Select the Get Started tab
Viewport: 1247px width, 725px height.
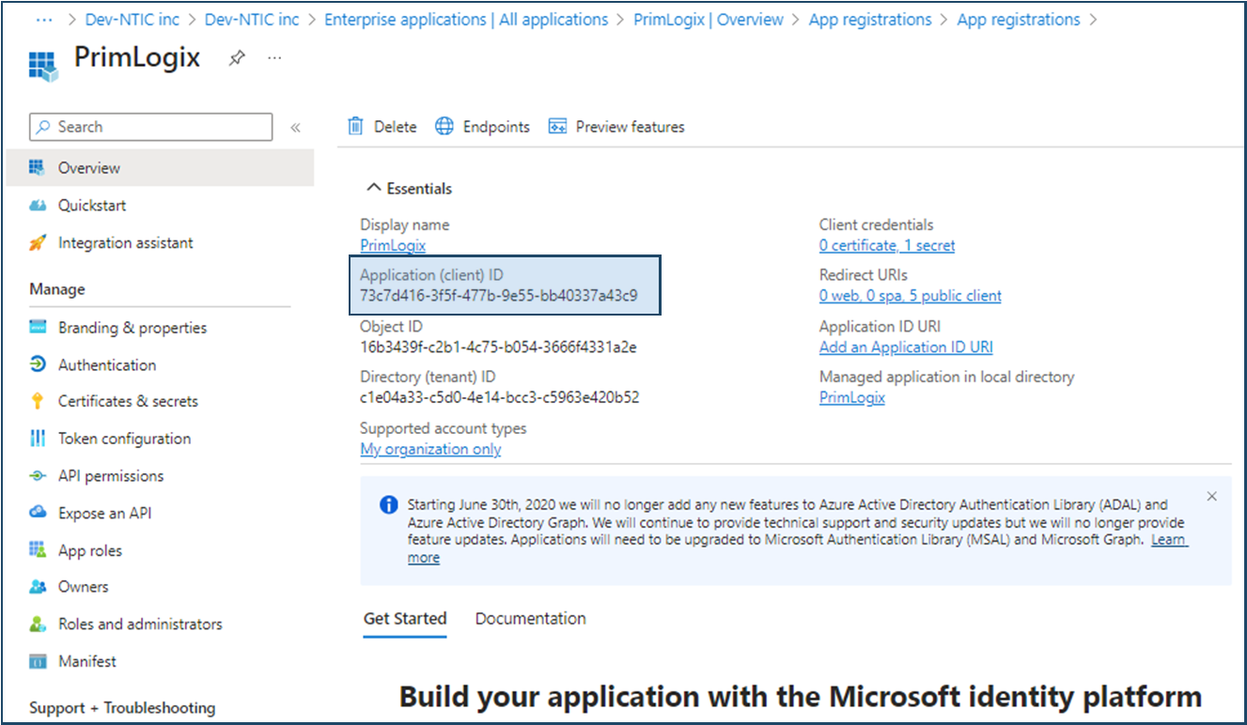click(x=405, y=619)
